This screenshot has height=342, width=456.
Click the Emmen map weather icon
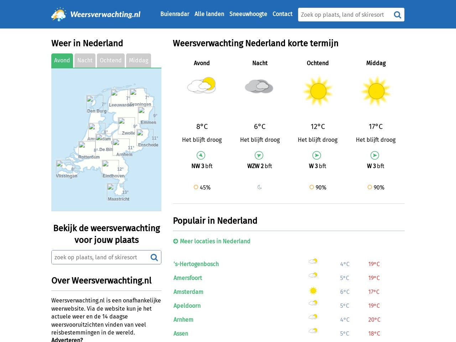(x=146, y=115)
